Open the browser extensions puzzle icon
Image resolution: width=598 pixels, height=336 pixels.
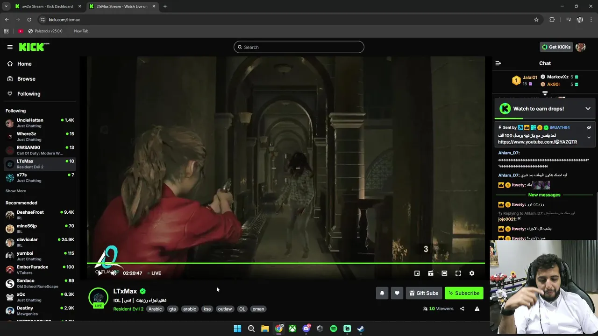tap(552, 20)
